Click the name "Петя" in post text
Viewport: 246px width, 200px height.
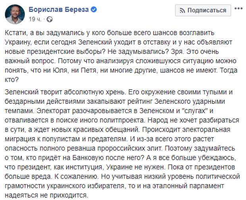[88, 70]
